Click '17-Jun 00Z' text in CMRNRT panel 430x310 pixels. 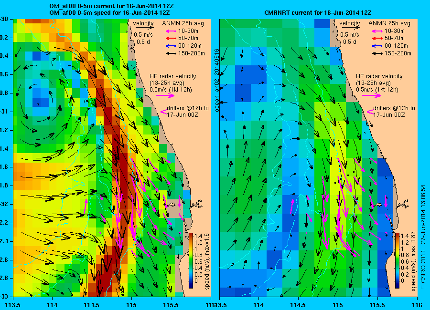click(389, 115)
